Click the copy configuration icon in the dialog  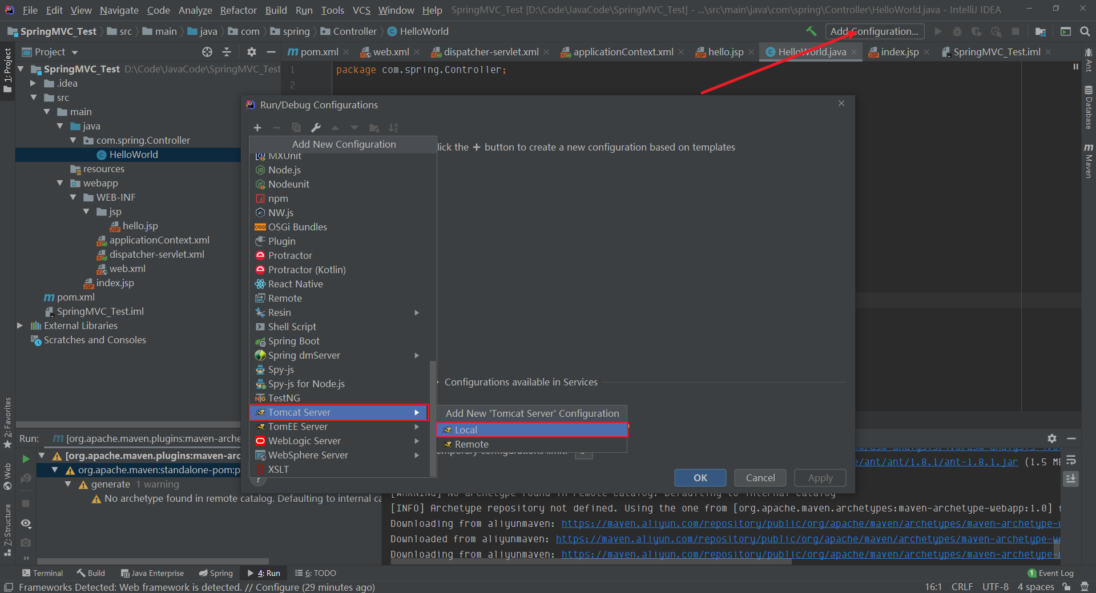[x=296, y=128]
